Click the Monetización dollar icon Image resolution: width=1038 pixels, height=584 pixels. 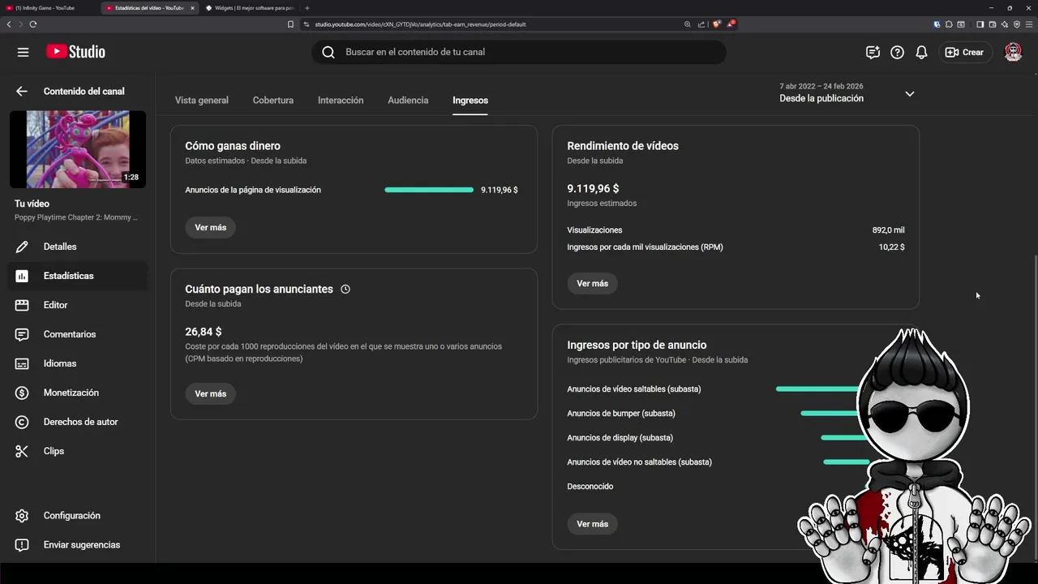click(x=22, y=393)
